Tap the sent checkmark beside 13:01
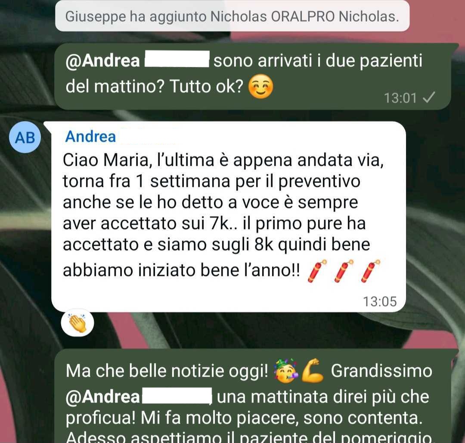This screenshot has width=465, height=443. (x=429, y=97)
